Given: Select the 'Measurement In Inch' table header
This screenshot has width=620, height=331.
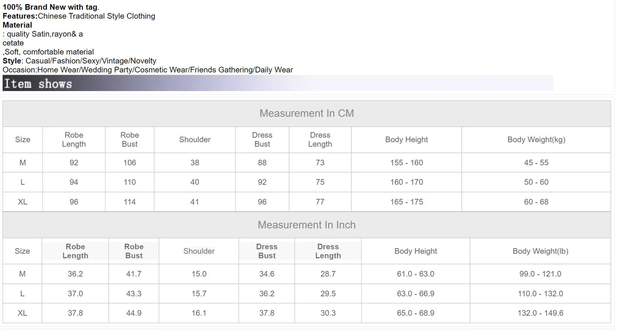Looking at the screenshot, I should pos(307,225).
